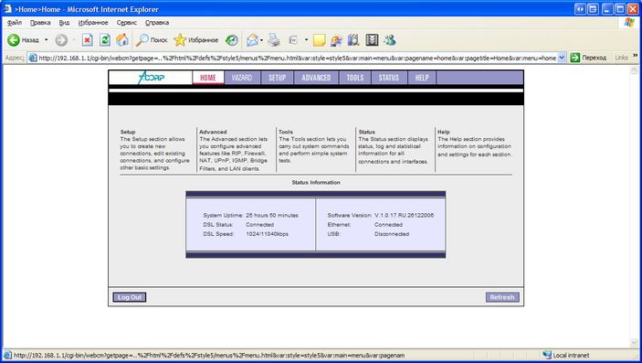Go to browser Home house icon
The image size is (642, 363).
122,40
